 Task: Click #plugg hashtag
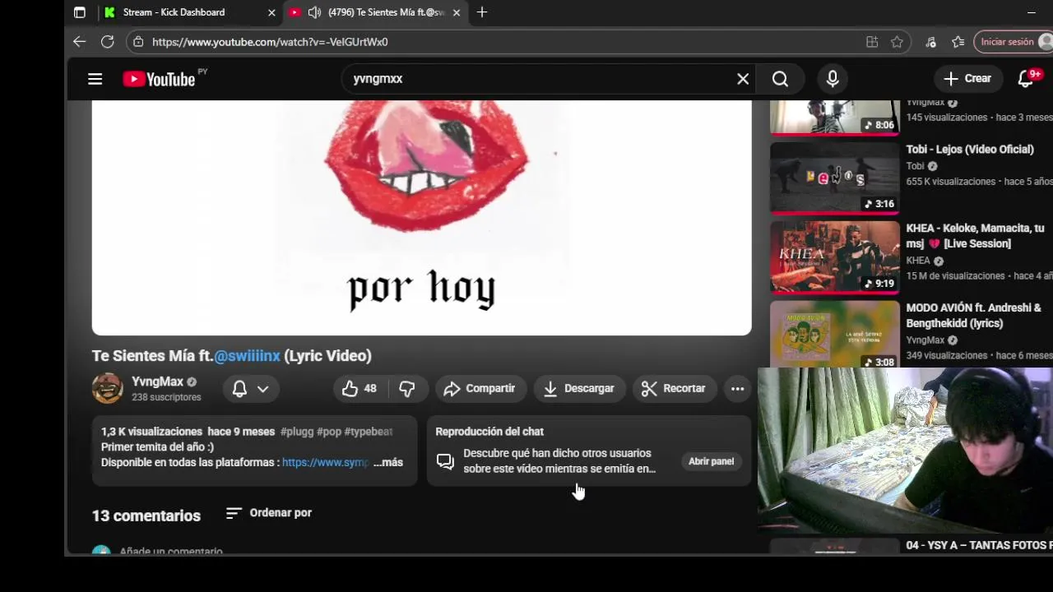point(297,432)
